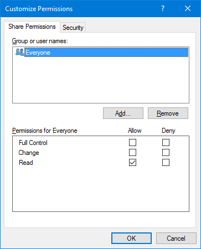Select Everyone in the group list

[106, 53]
